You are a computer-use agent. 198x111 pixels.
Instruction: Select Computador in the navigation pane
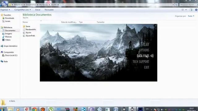click(x=7, y=52)
